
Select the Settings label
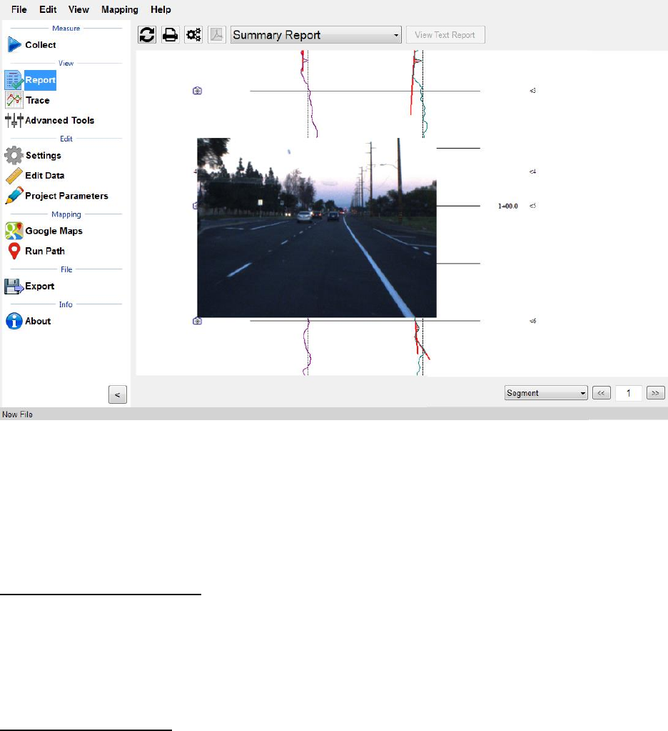pos(44,155)
